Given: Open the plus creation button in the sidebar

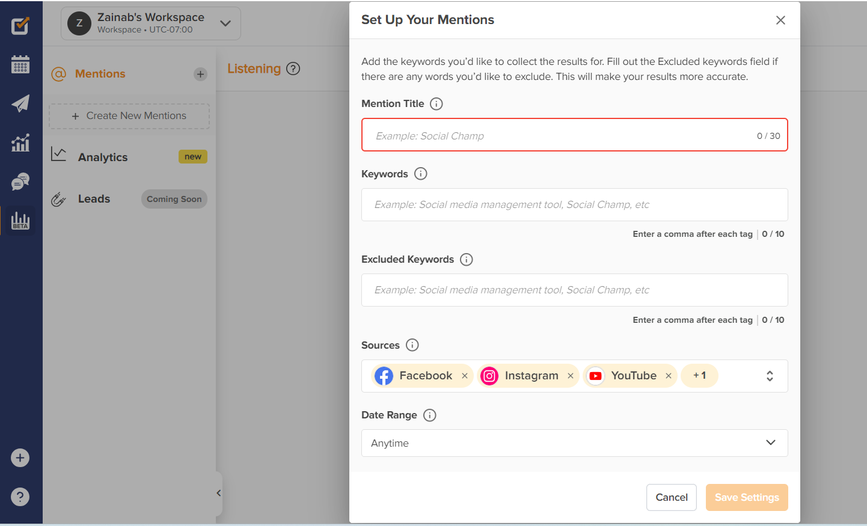Looking at the screenshot, I should (x=20, y=457).
